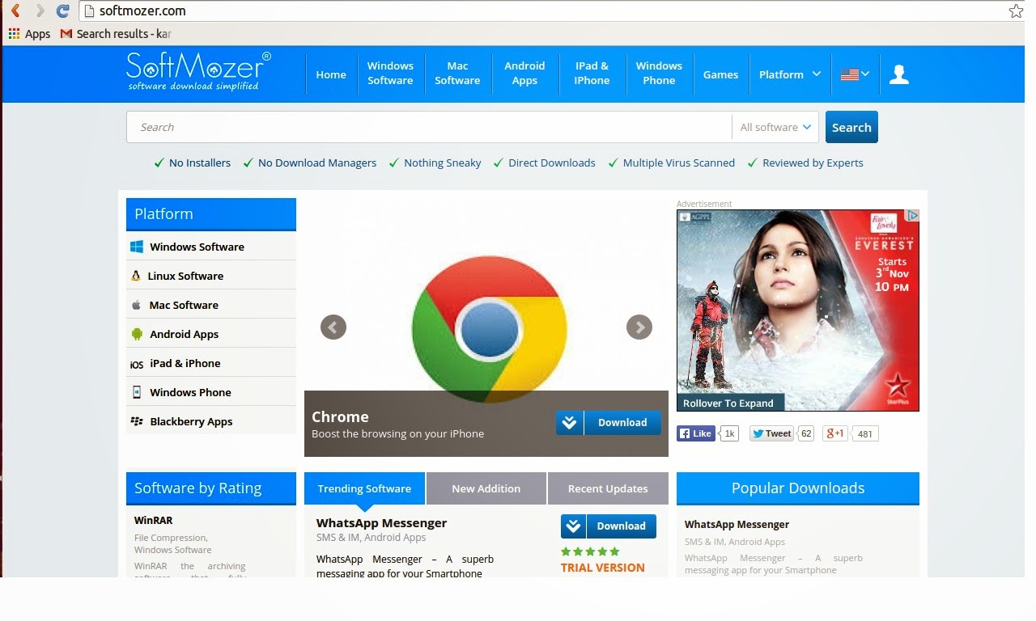Tweet this page
Image resolution: width=1036 pixels, height=621 pixels.
click(772, 433)
